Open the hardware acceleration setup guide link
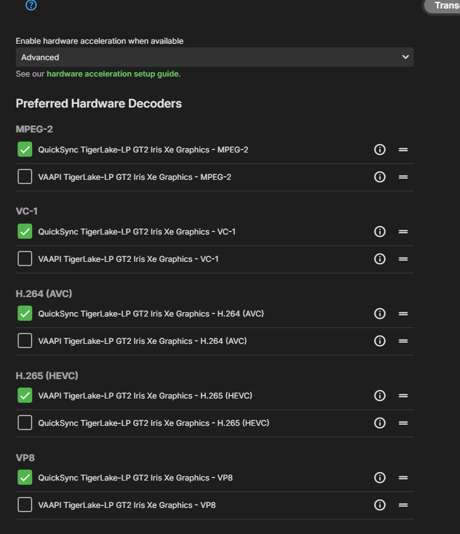 click(x=113, y=74)
